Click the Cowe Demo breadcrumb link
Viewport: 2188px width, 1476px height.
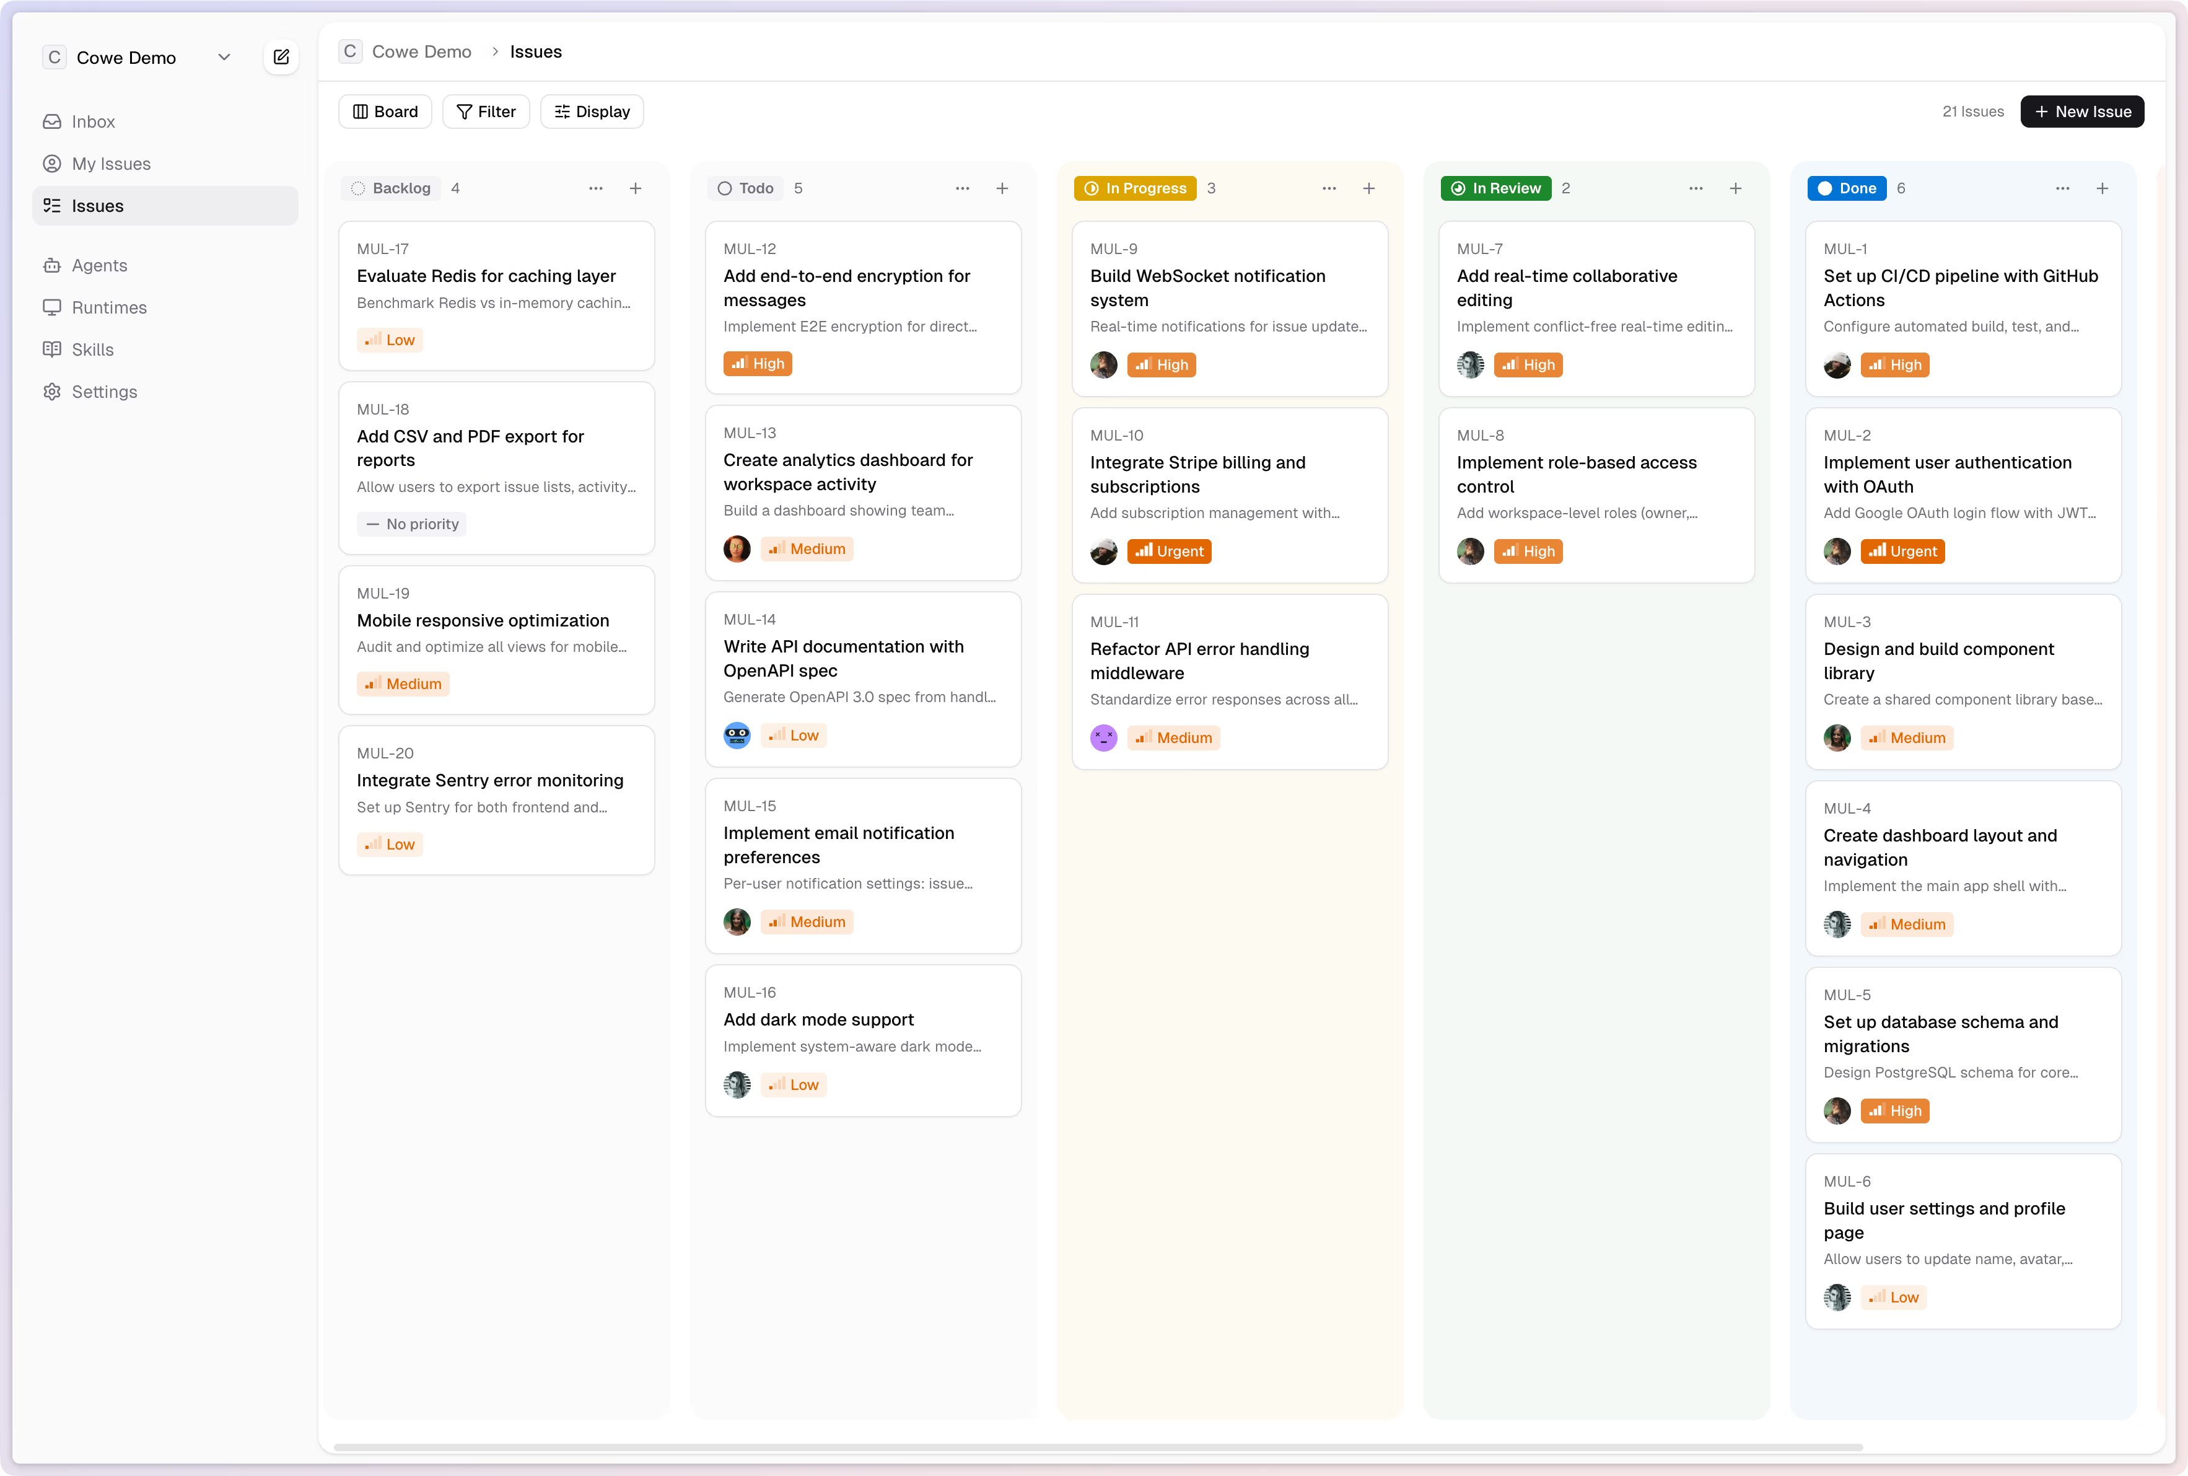tap(422, 52)
